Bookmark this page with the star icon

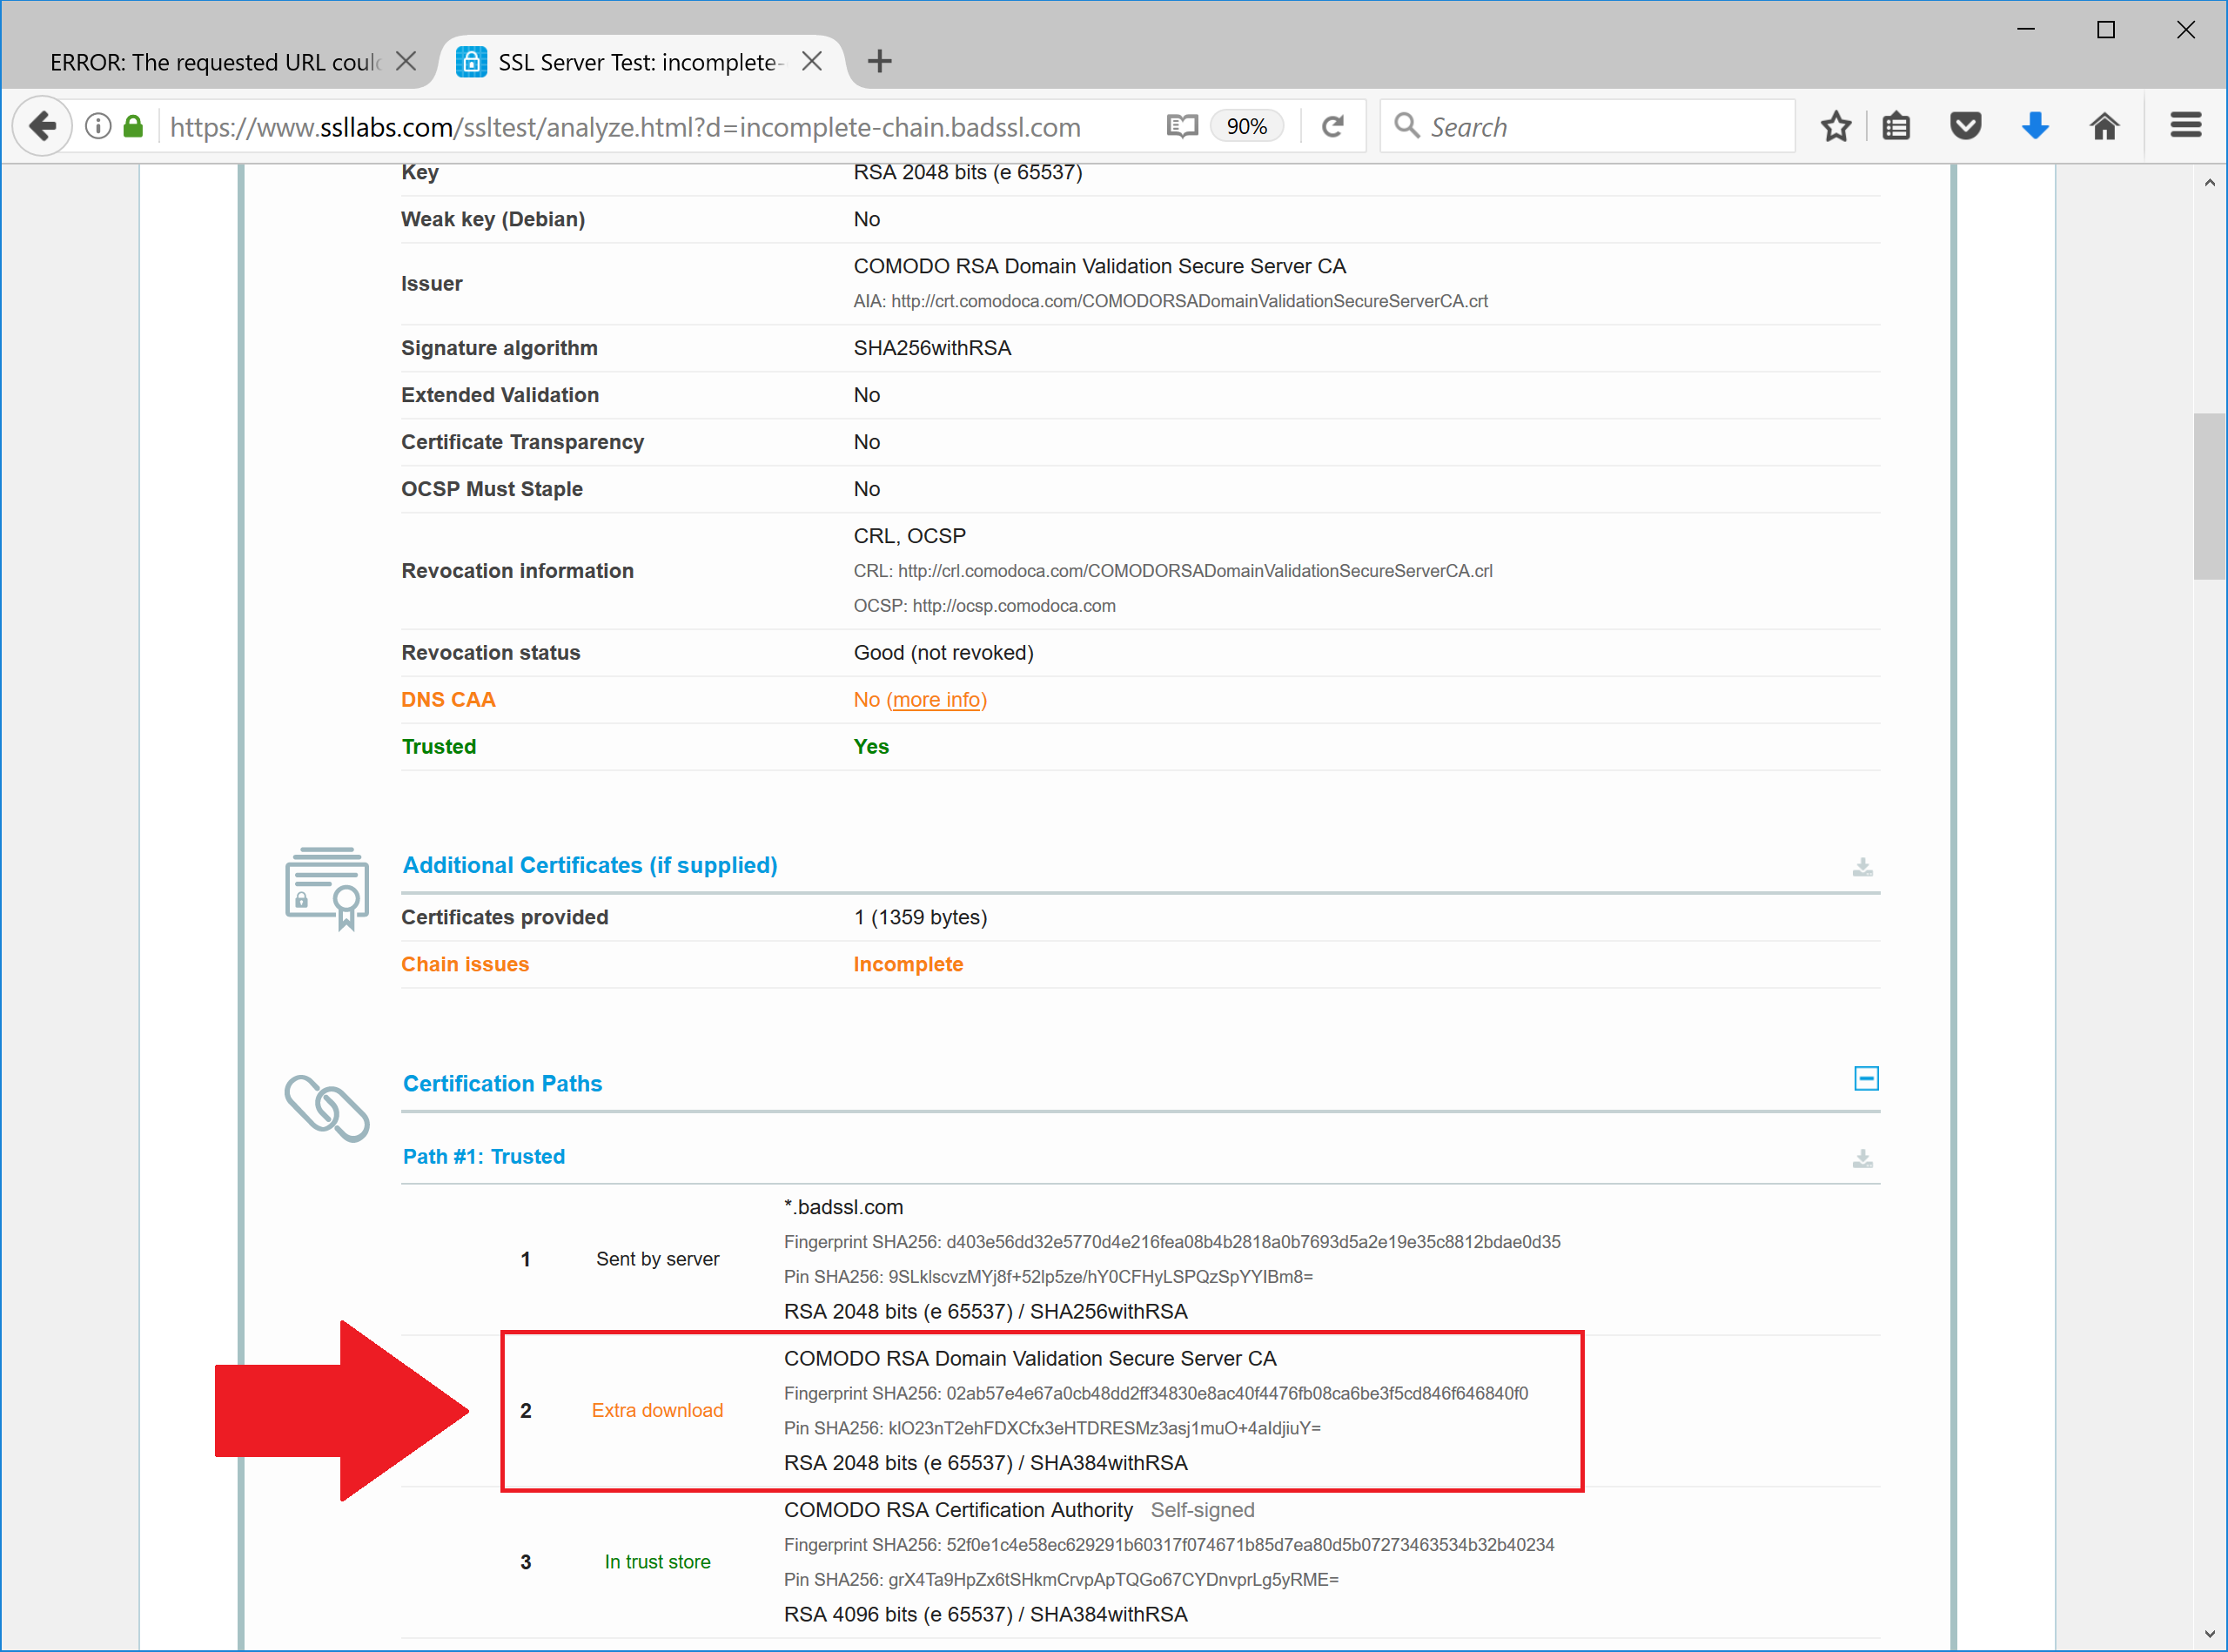[1836, 126]
